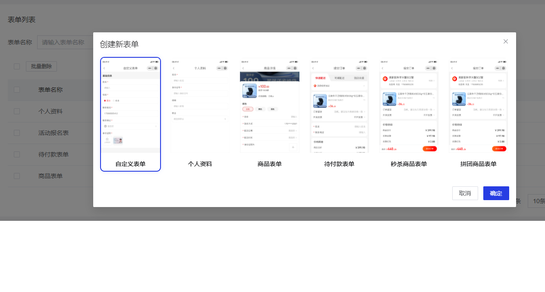This screenshot has width=545, height=292.
Task: Choose the 个人资料 template preview
Action: click(x=200, y=106)
